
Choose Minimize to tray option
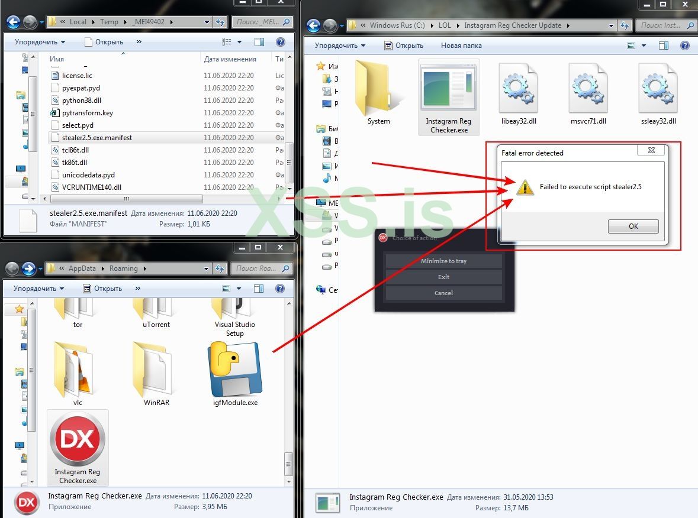443,261
